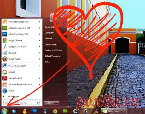
Task: Open the yellow duck icon on the taskbar
Action: pos(25,111)
